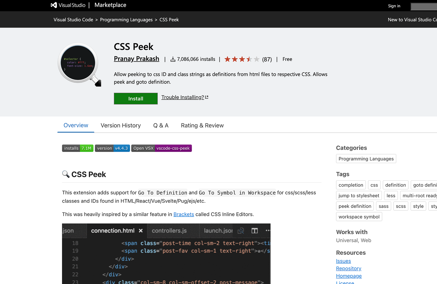Click Sign in
This screenshot has width=437, height=284.
pyautogui.click(x=394, y=6)
